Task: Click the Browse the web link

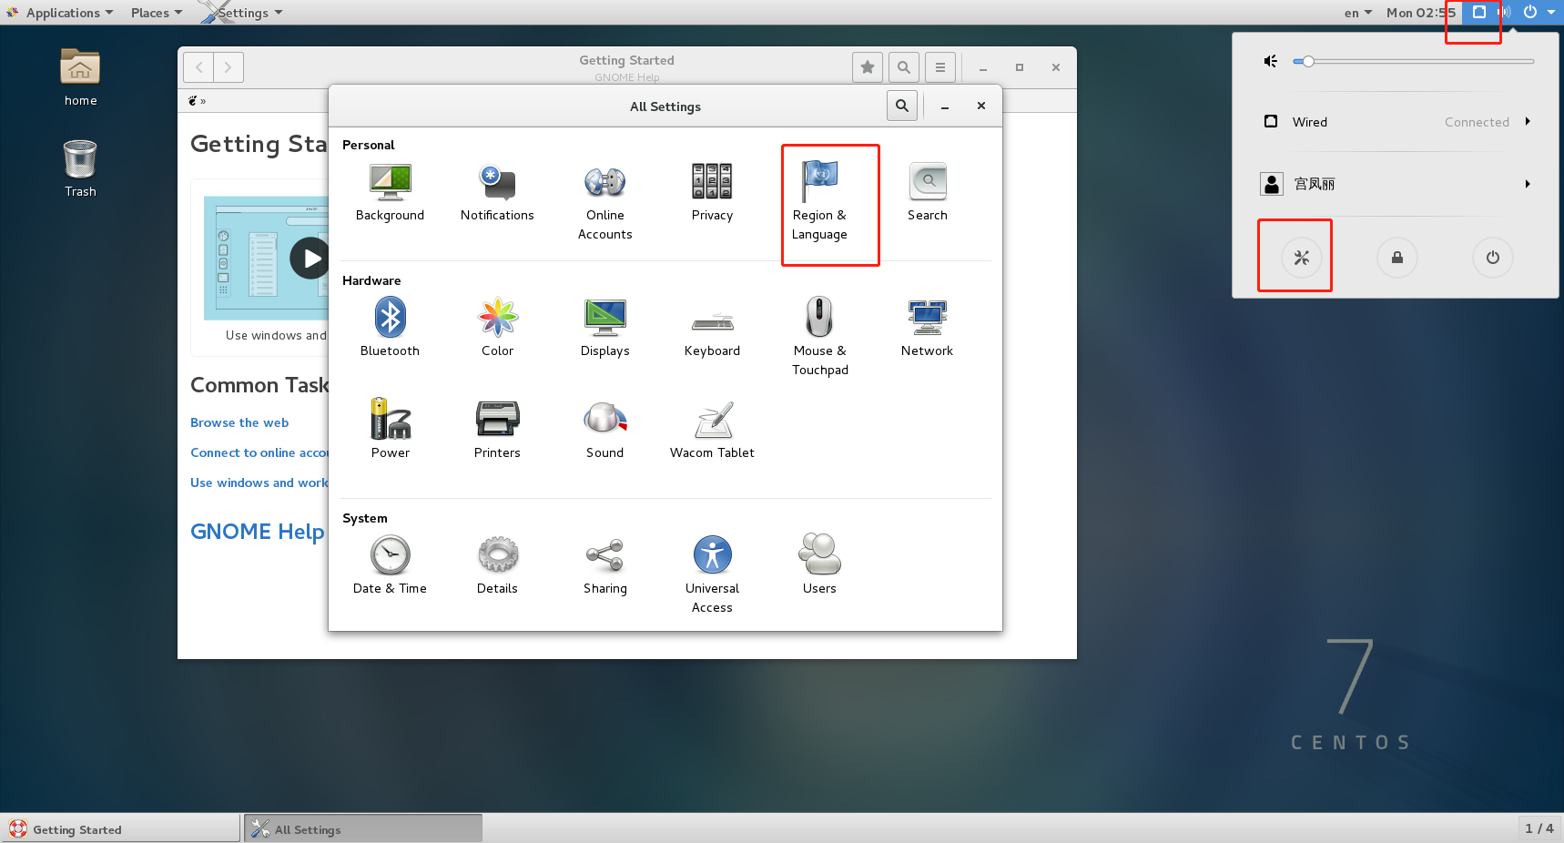Action: coord(239,422)
